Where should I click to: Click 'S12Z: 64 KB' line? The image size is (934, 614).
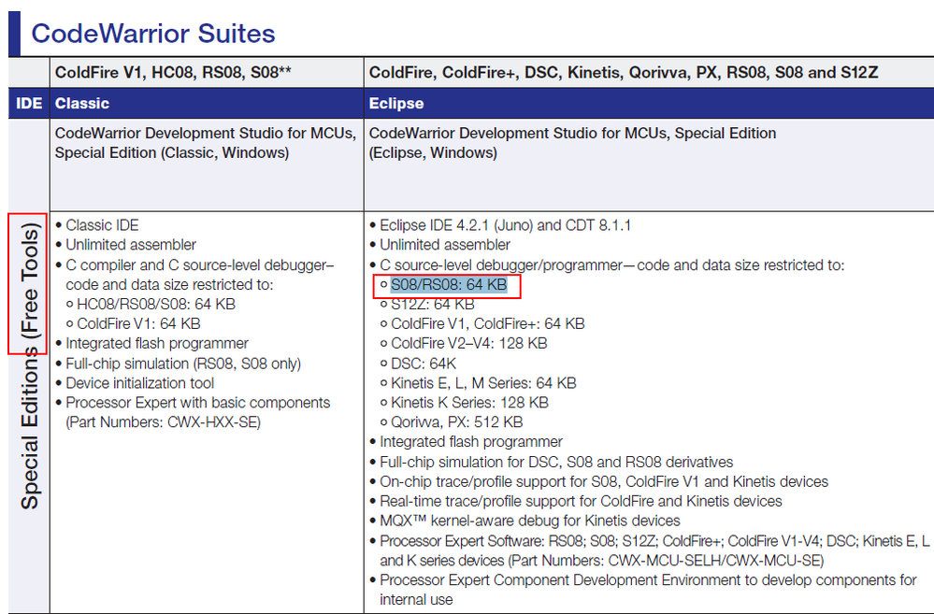pos(433,305)
